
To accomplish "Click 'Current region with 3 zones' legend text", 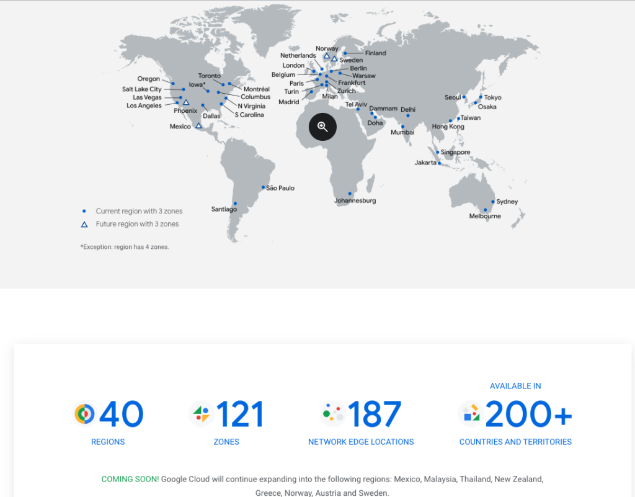I will point(139,211).
